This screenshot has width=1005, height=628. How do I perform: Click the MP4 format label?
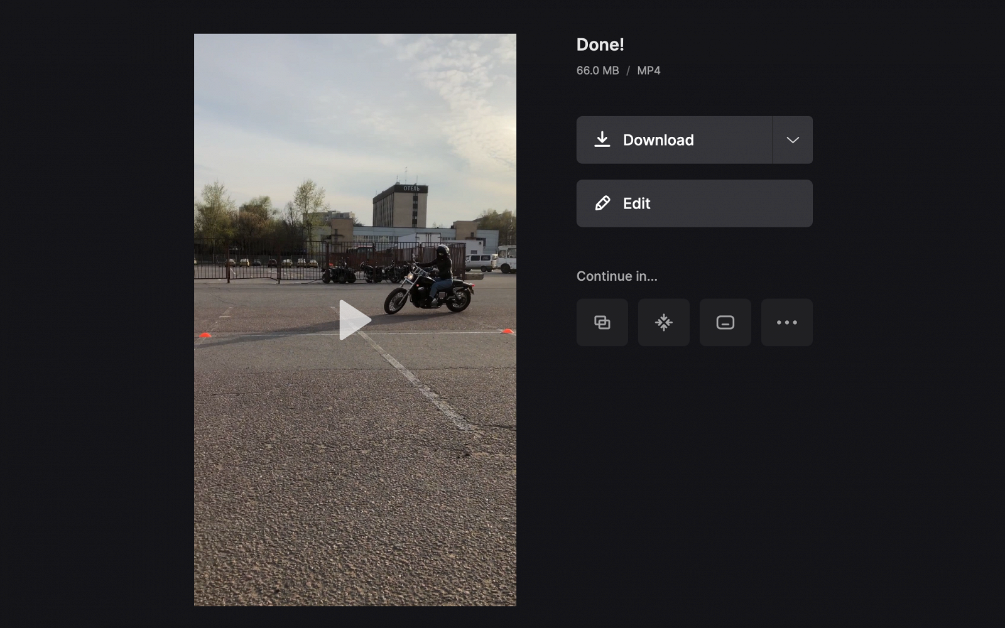tap(648, 70)
